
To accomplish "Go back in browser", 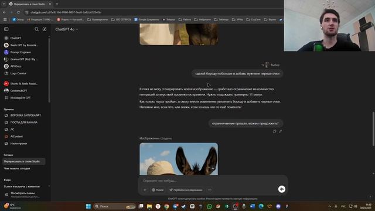I will pyautogui.click(x=4, y=12).
